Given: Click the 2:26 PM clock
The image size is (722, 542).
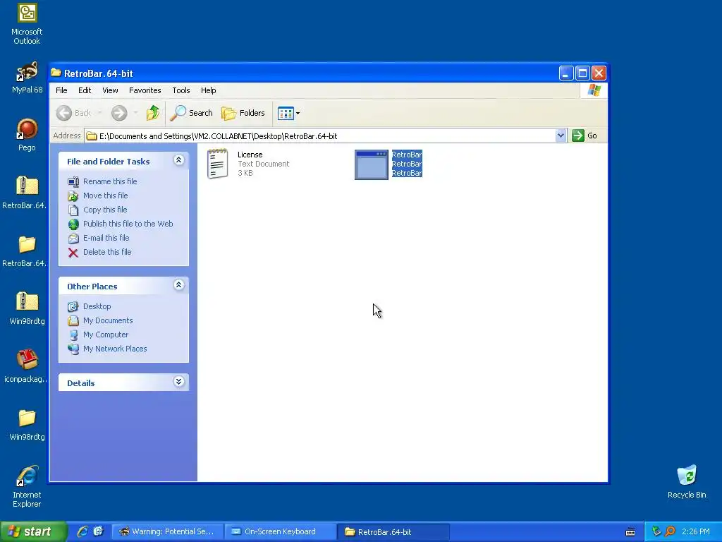Looking at the screenshot, I should tap(696, 531).
